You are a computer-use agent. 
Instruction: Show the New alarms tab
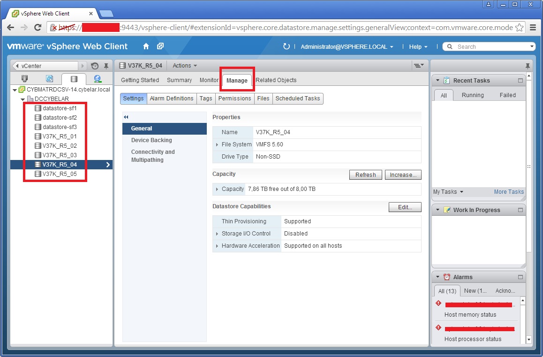point(475,291)
